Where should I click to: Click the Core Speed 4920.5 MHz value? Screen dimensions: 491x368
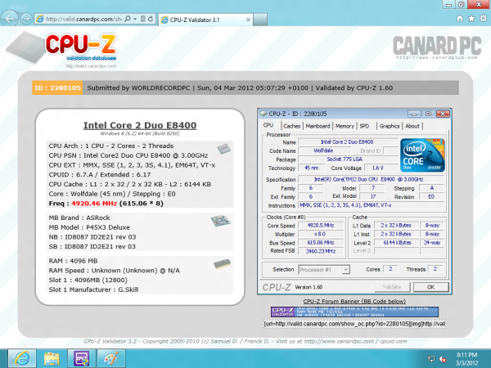point(321,226)
